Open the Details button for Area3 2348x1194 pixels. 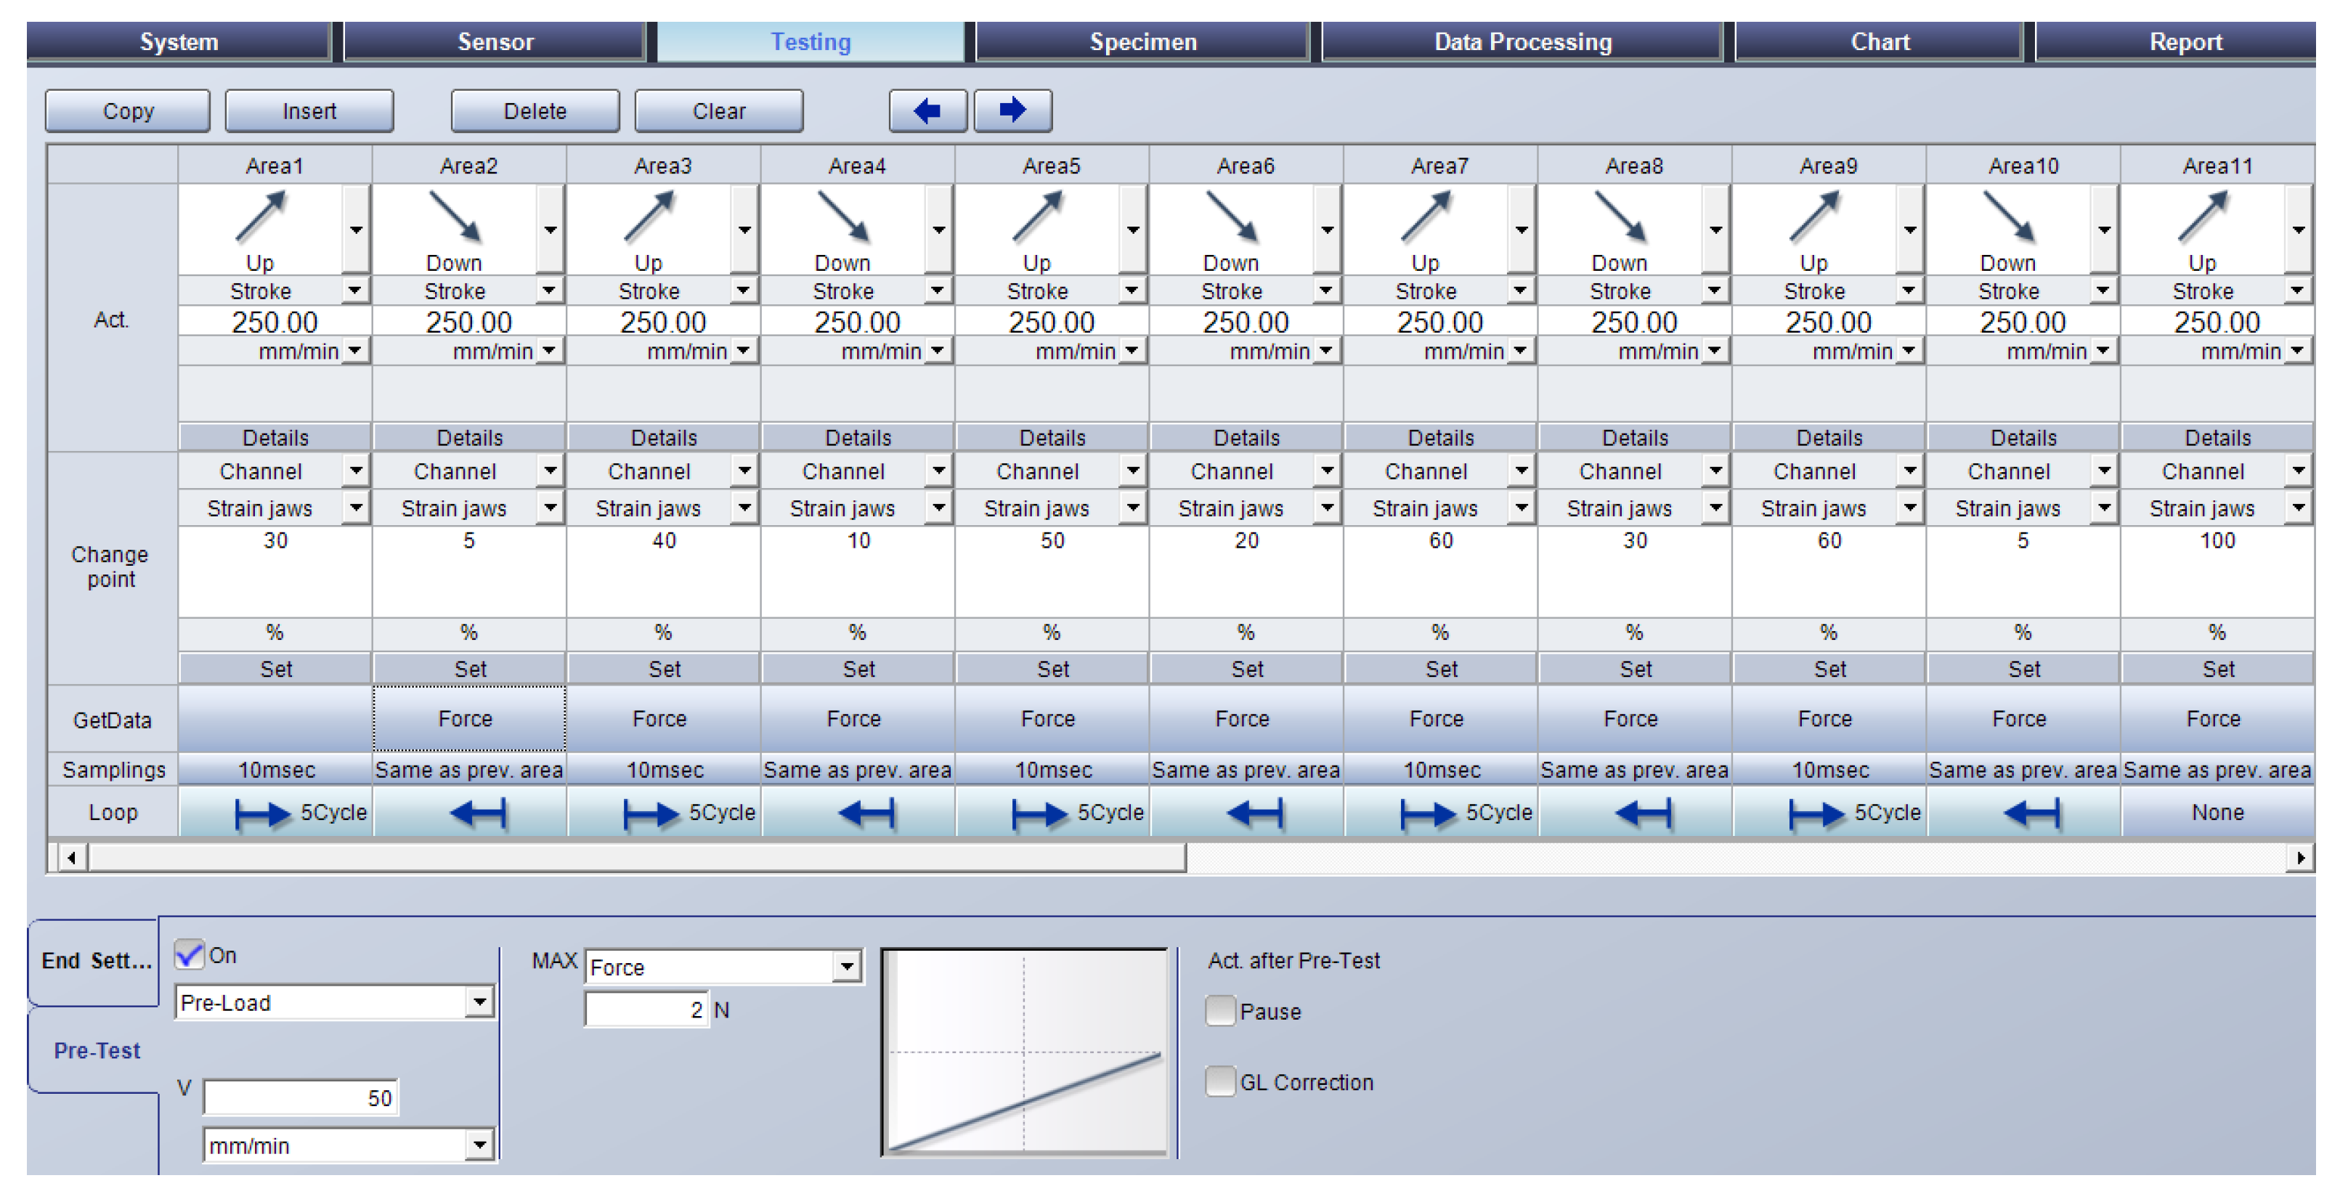(664, 437)
